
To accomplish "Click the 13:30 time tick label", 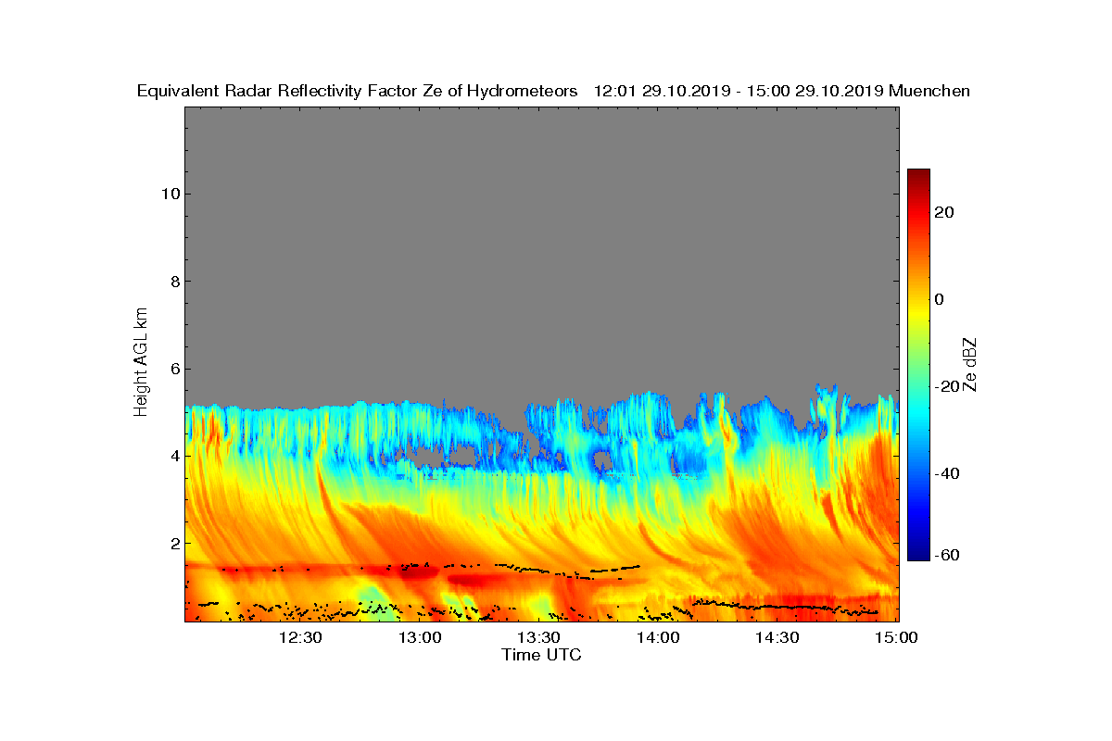I will click(538, 637).
